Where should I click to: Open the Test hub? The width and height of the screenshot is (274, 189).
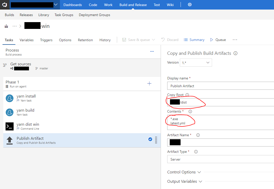(x=157, y=5)
